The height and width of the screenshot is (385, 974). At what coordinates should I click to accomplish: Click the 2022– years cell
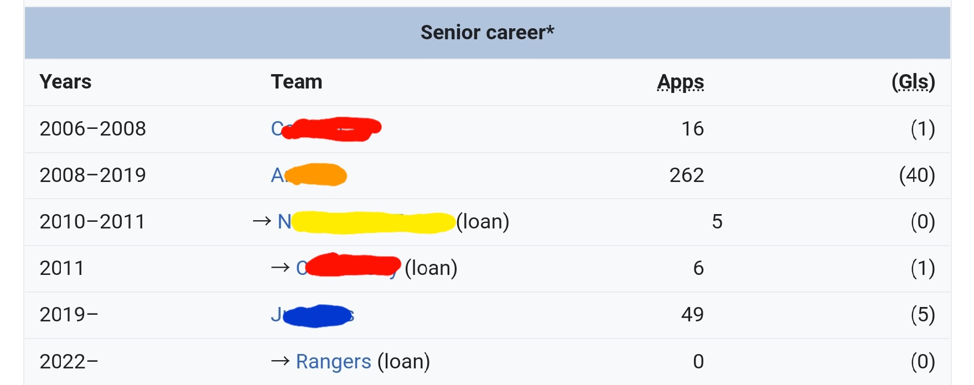(69, 361)
